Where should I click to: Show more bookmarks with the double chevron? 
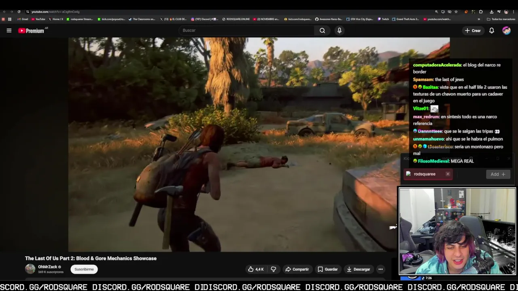479,19
